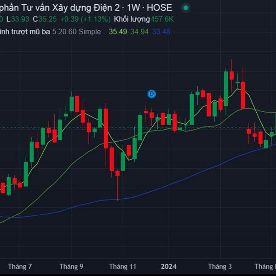276x276 pixels.
Task: Click the blue D dividend marker
Action: (151, 94)
